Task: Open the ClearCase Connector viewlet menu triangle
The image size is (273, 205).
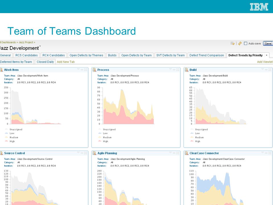Action: pos(262,153)
